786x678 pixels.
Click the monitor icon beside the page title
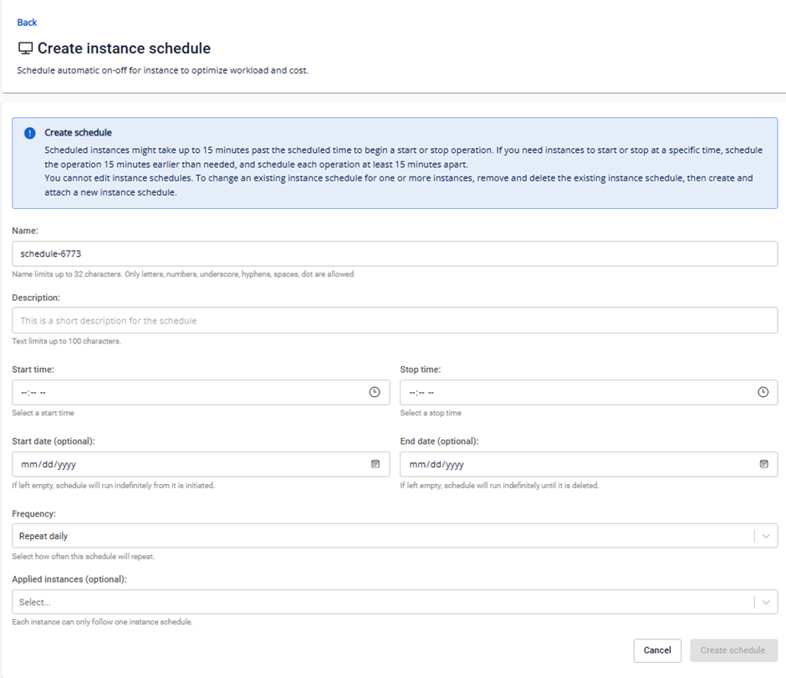25,48
